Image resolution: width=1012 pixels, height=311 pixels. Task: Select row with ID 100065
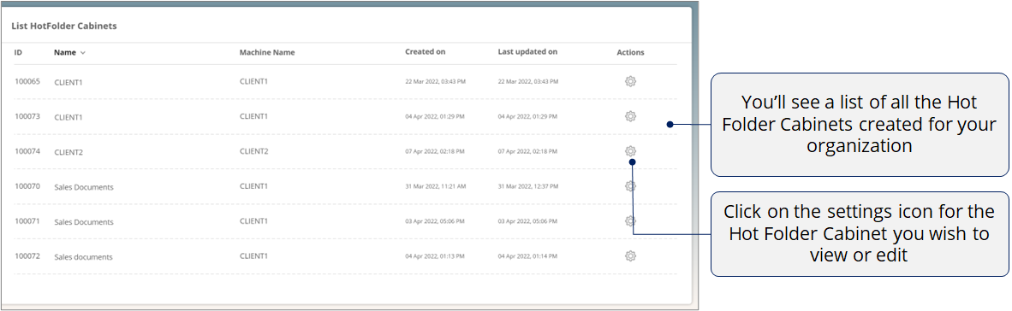[345, 82]
